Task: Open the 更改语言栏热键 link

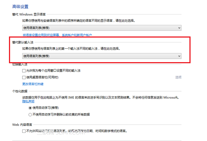Action: coord(33,84)
